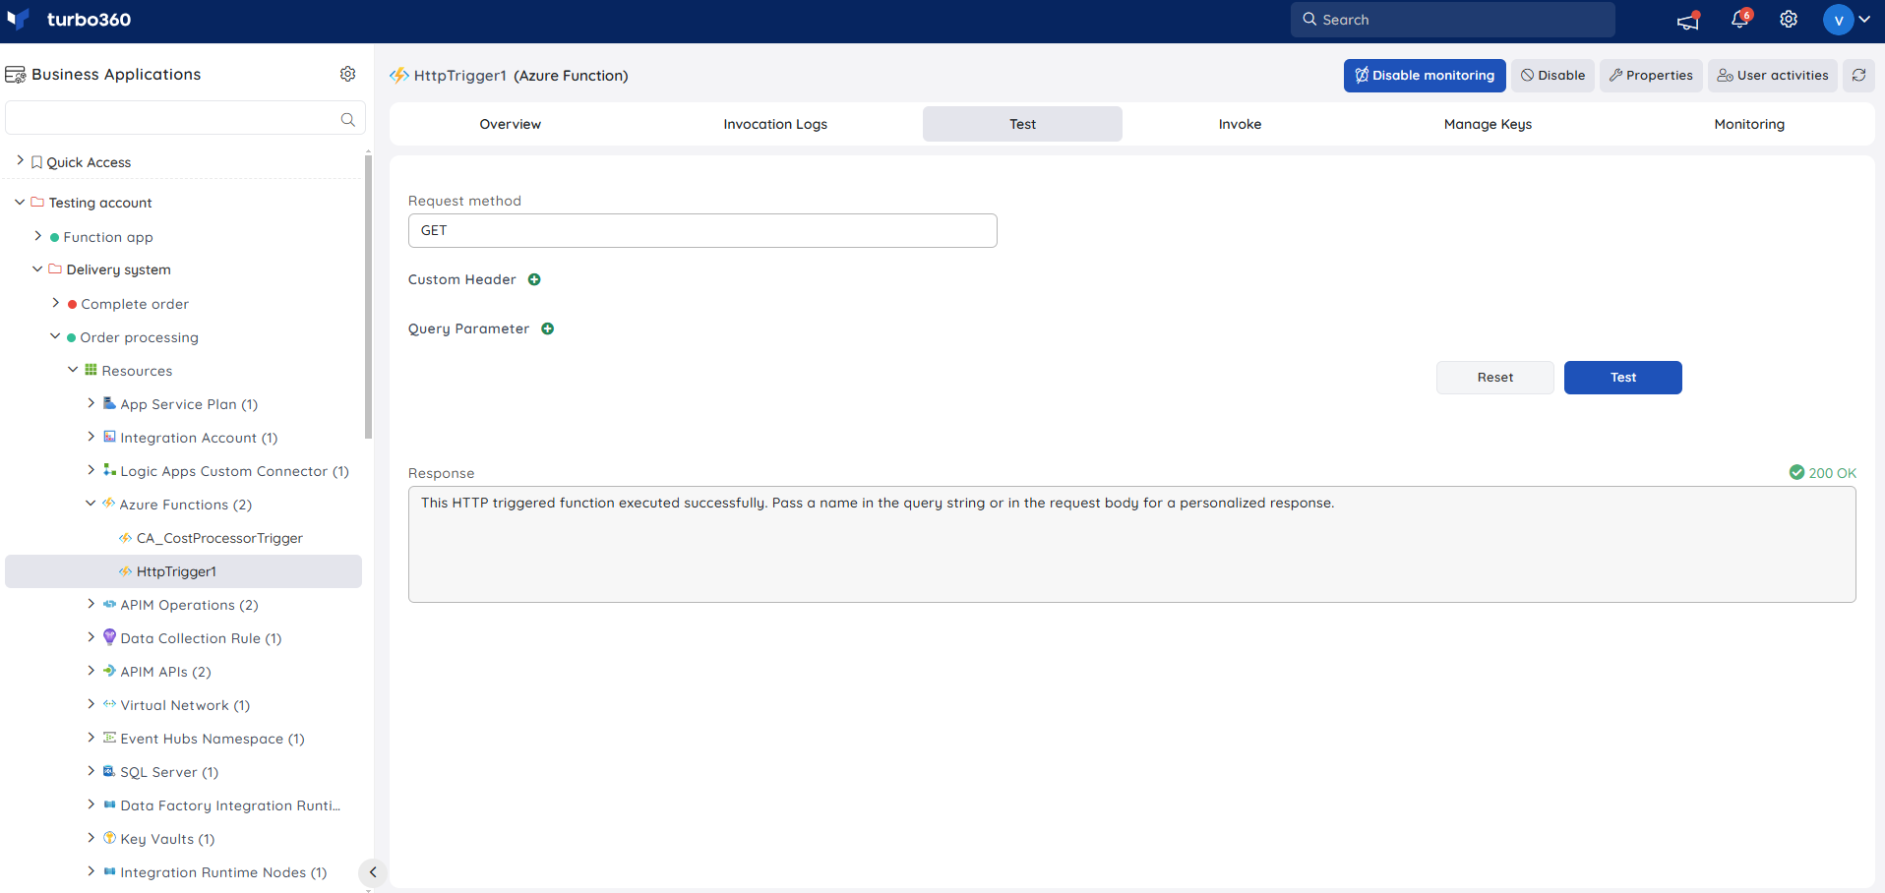Click the sidebar vertical scrollbar
Viewport: 1885px width, 893px height.
click(369, 295)
